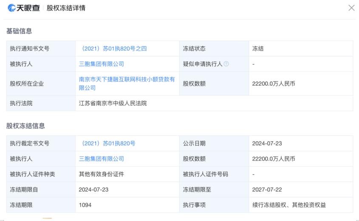Click the 疑似申请执行人 label

[203, 64]
